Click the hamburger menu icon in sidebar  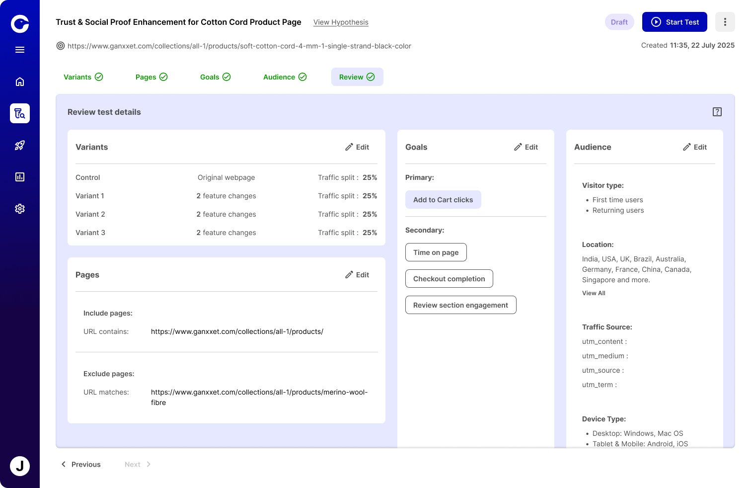pyautogui.click(x=20, y=50)
